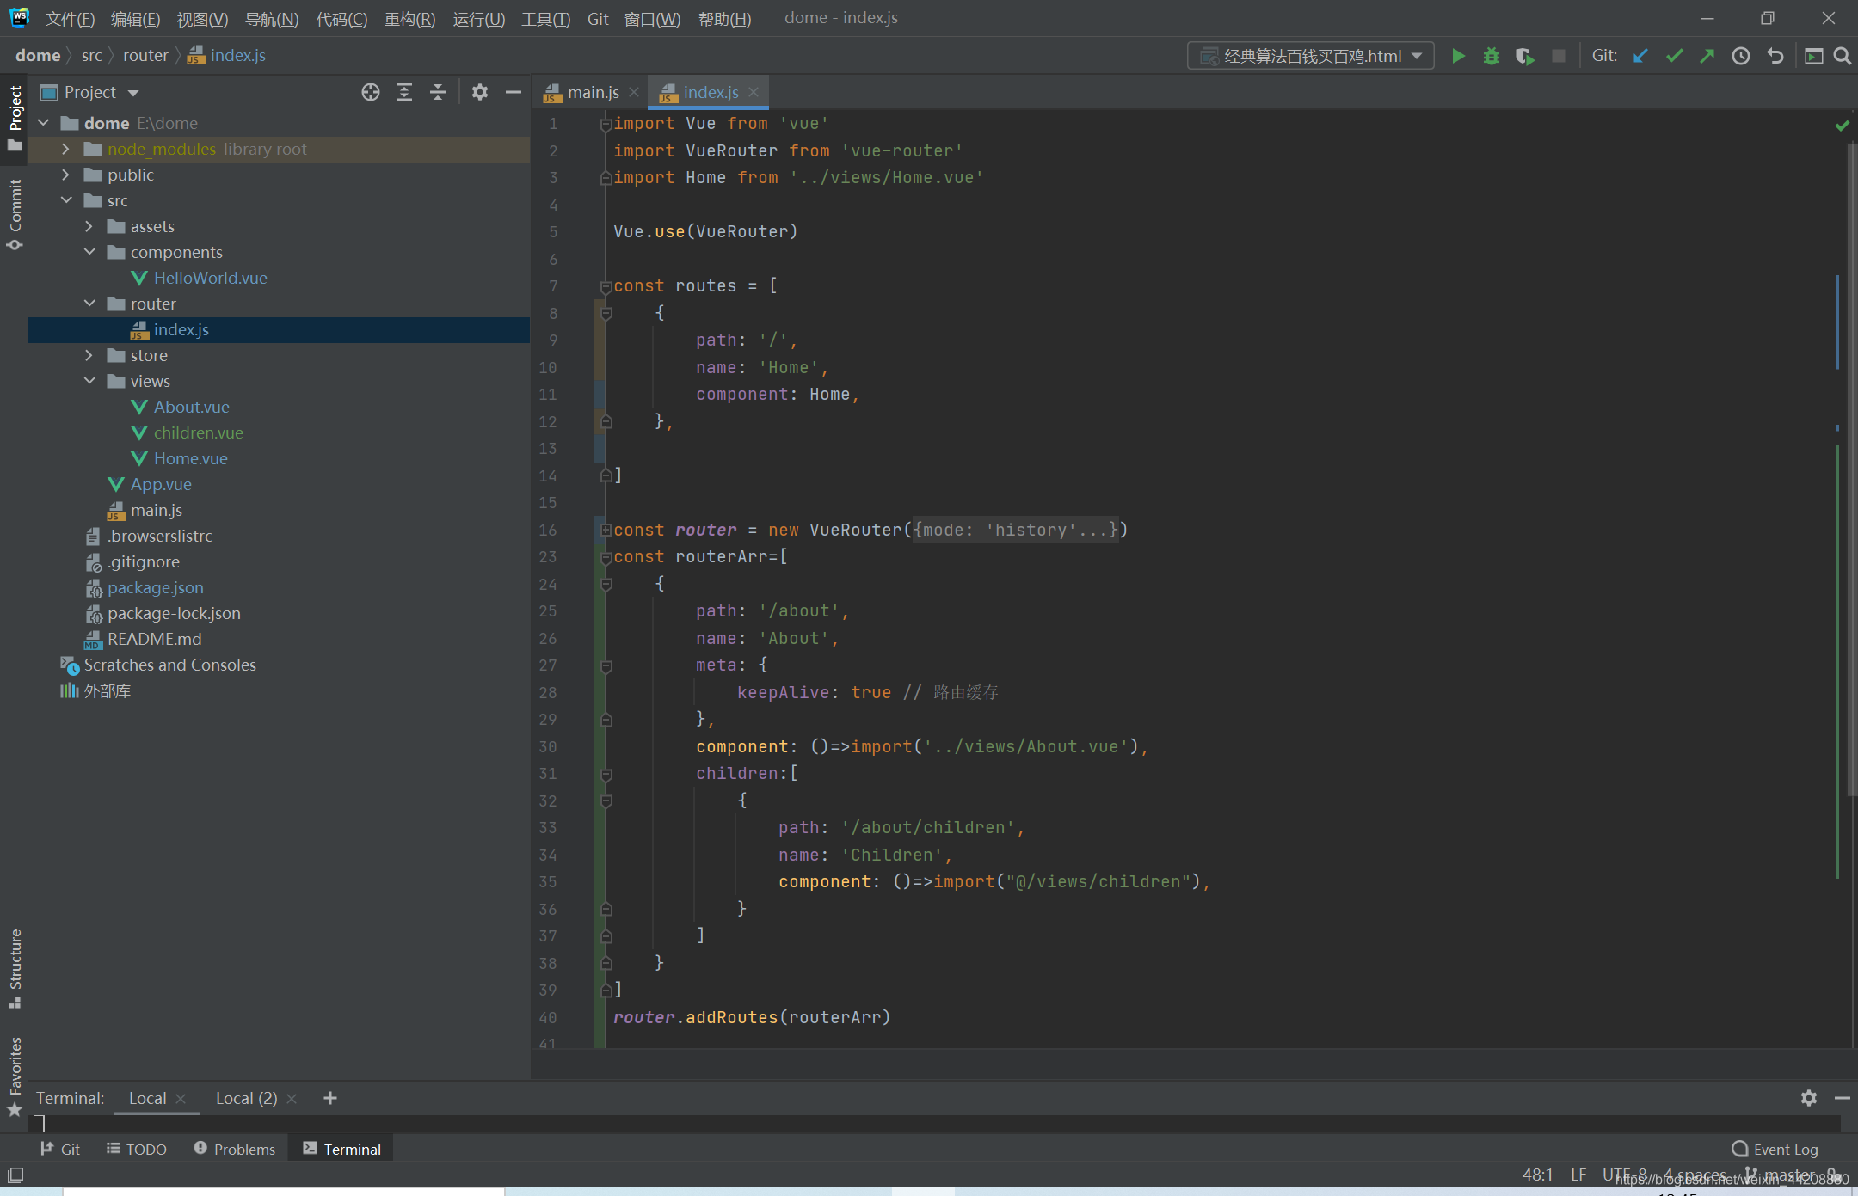The image size is (1858, 1196).
Task: Click cursor position 48:1 in status bar
Action: [1537, 1175]
